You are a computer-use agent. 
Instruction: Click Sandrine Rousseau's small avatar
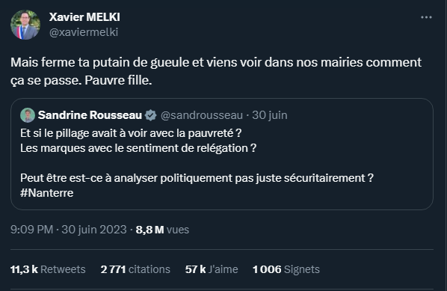point(28,115)
